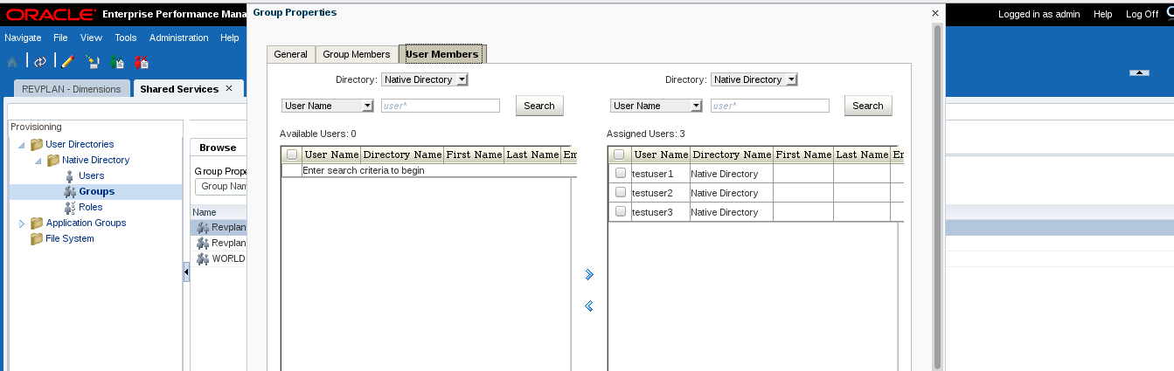
Task: Sort Assigned Users by User Name header
Action: [661, 155]
